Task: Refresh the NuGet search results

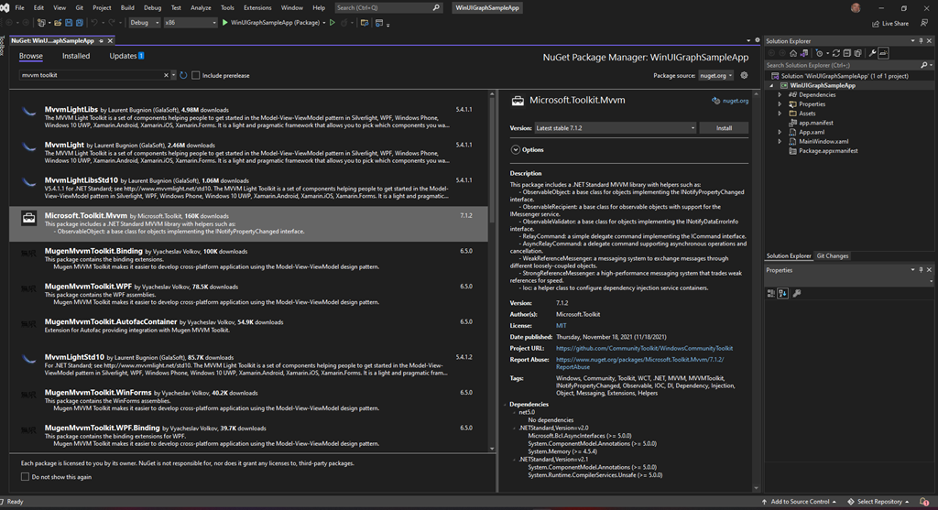Action: click(x=183, y=76)
